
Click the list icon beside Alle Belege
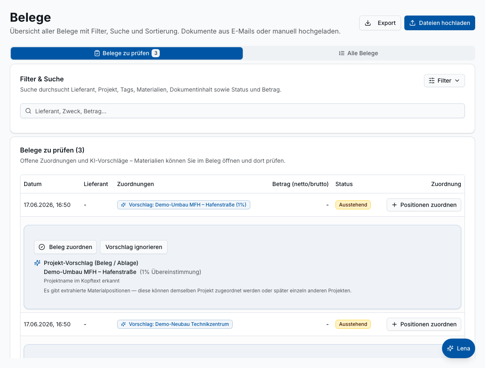[x=342, y=53]
